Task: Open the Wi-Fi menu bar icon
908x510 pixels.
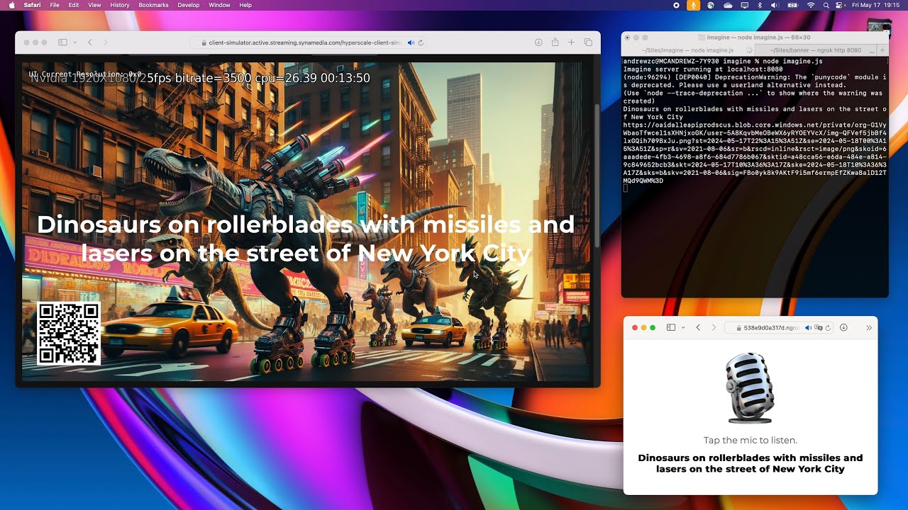Action: (x=811, y=5)
